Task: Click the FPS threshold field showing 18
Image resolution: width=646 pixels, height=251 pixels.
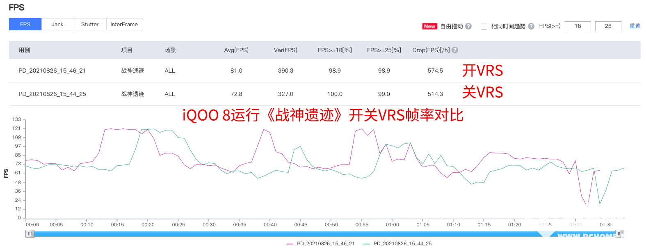Action: click(x=578, y=26)
